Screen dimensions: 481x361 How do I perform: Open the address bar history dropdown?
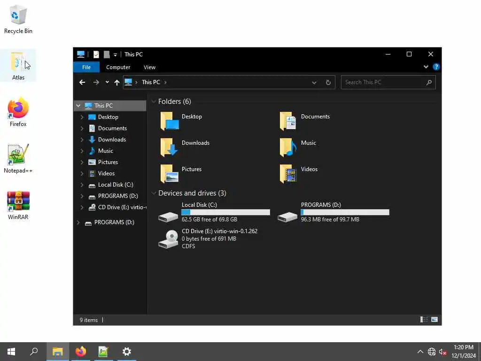click(314, 82)
